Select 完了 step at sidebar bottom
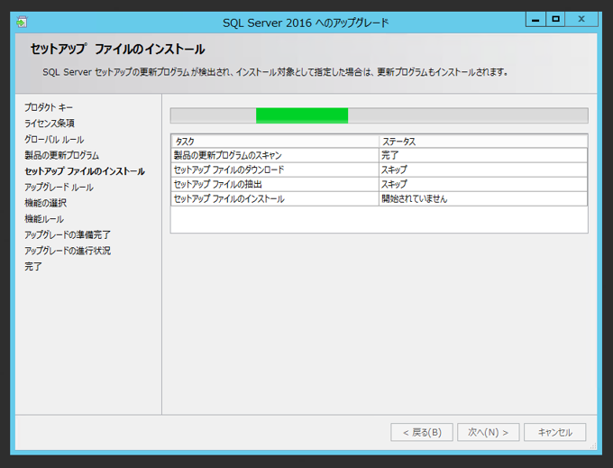 (32, 267)
